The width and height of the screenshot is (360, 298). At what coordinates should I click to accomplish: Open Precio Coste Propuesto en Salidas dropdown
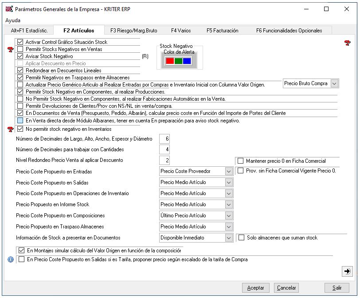point(229,182)
